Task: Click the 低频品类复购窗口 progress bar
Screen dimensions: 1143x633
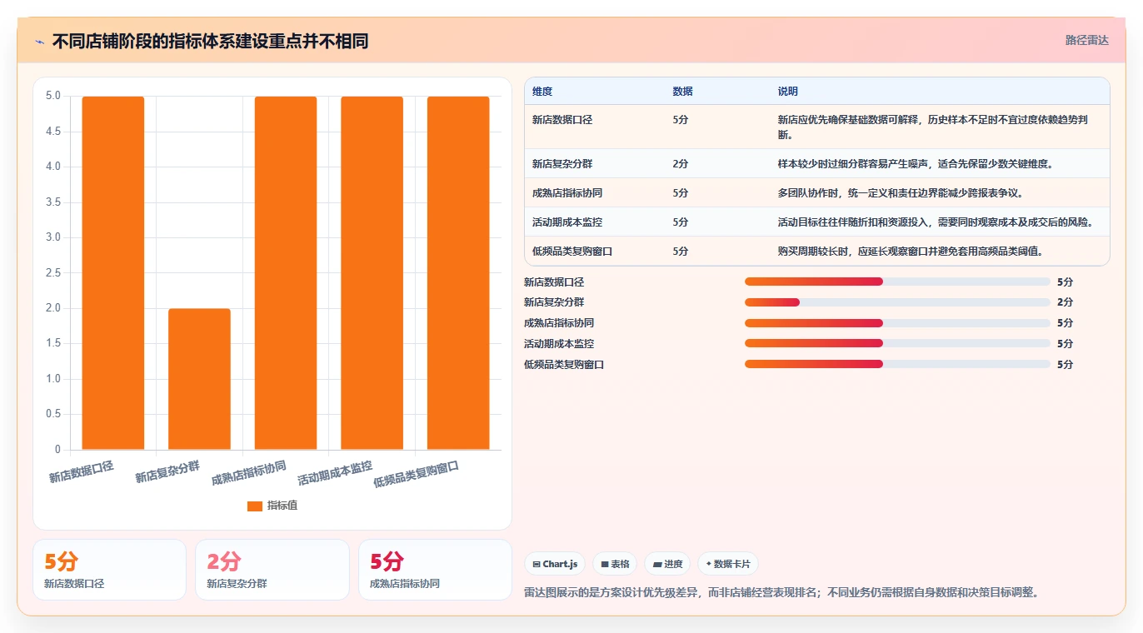Action: tap(897, 364)
